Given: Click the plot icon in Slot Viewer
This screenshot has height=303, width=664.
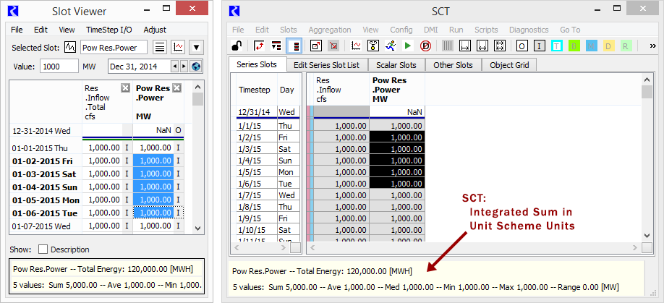Looking at the screenshot, I should [x=178, y=48].
